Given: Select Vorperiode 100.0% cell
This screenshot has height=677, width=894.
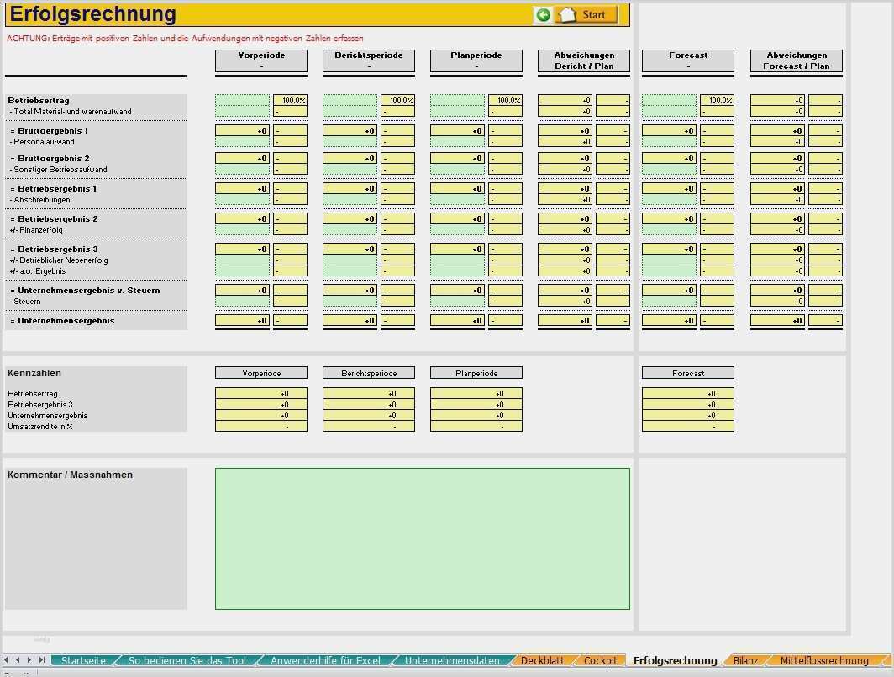Looking at the screenshot, I should pos(290,100).
